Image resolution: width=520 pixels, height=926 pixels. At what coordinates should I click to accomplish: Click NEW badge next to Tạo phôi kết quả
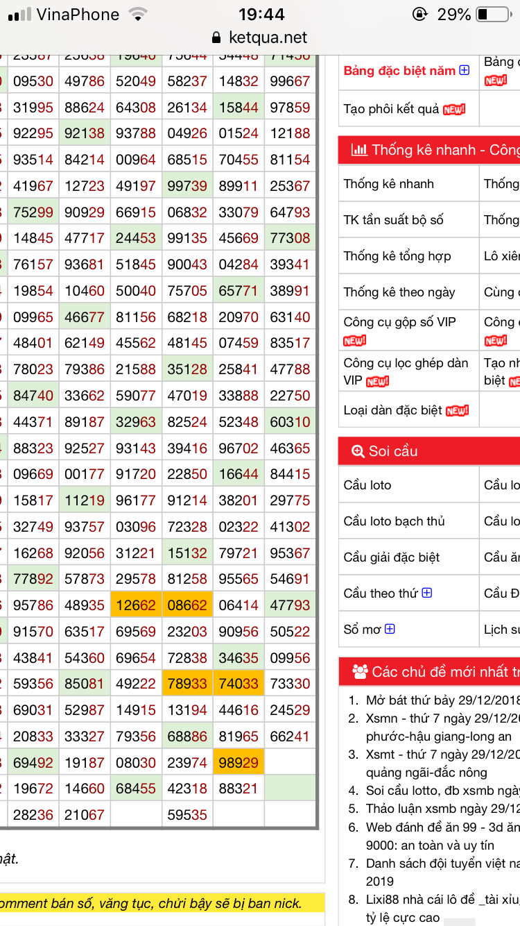[454, 110]
